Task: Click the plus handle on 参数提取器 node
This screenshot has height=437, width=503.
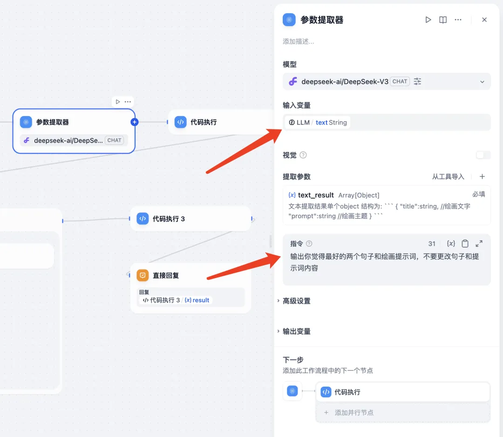Action: pyautogui.click(x=135, y=122)
